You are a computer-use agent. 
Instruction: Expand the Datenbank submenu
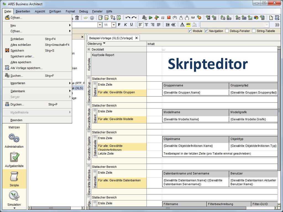37,91
